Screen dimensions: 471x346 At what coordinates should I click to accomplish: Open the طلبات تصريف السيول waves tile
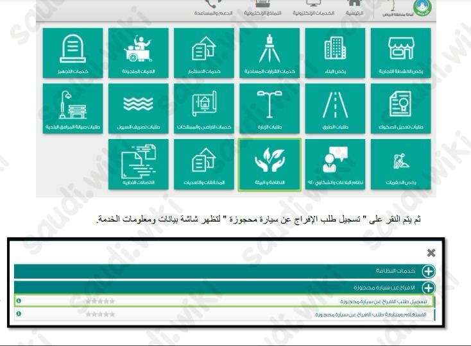[x=139, y=108]
